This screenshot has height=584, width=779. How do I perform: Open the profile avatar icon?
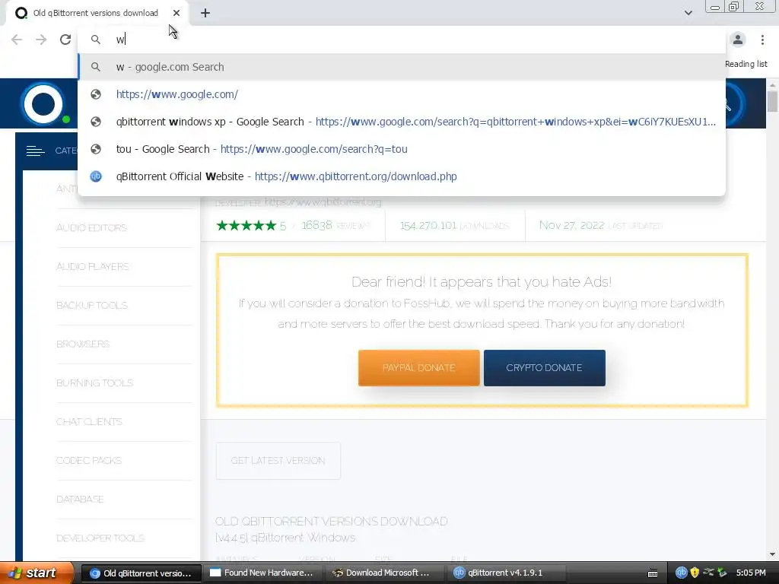pos(738,40)
